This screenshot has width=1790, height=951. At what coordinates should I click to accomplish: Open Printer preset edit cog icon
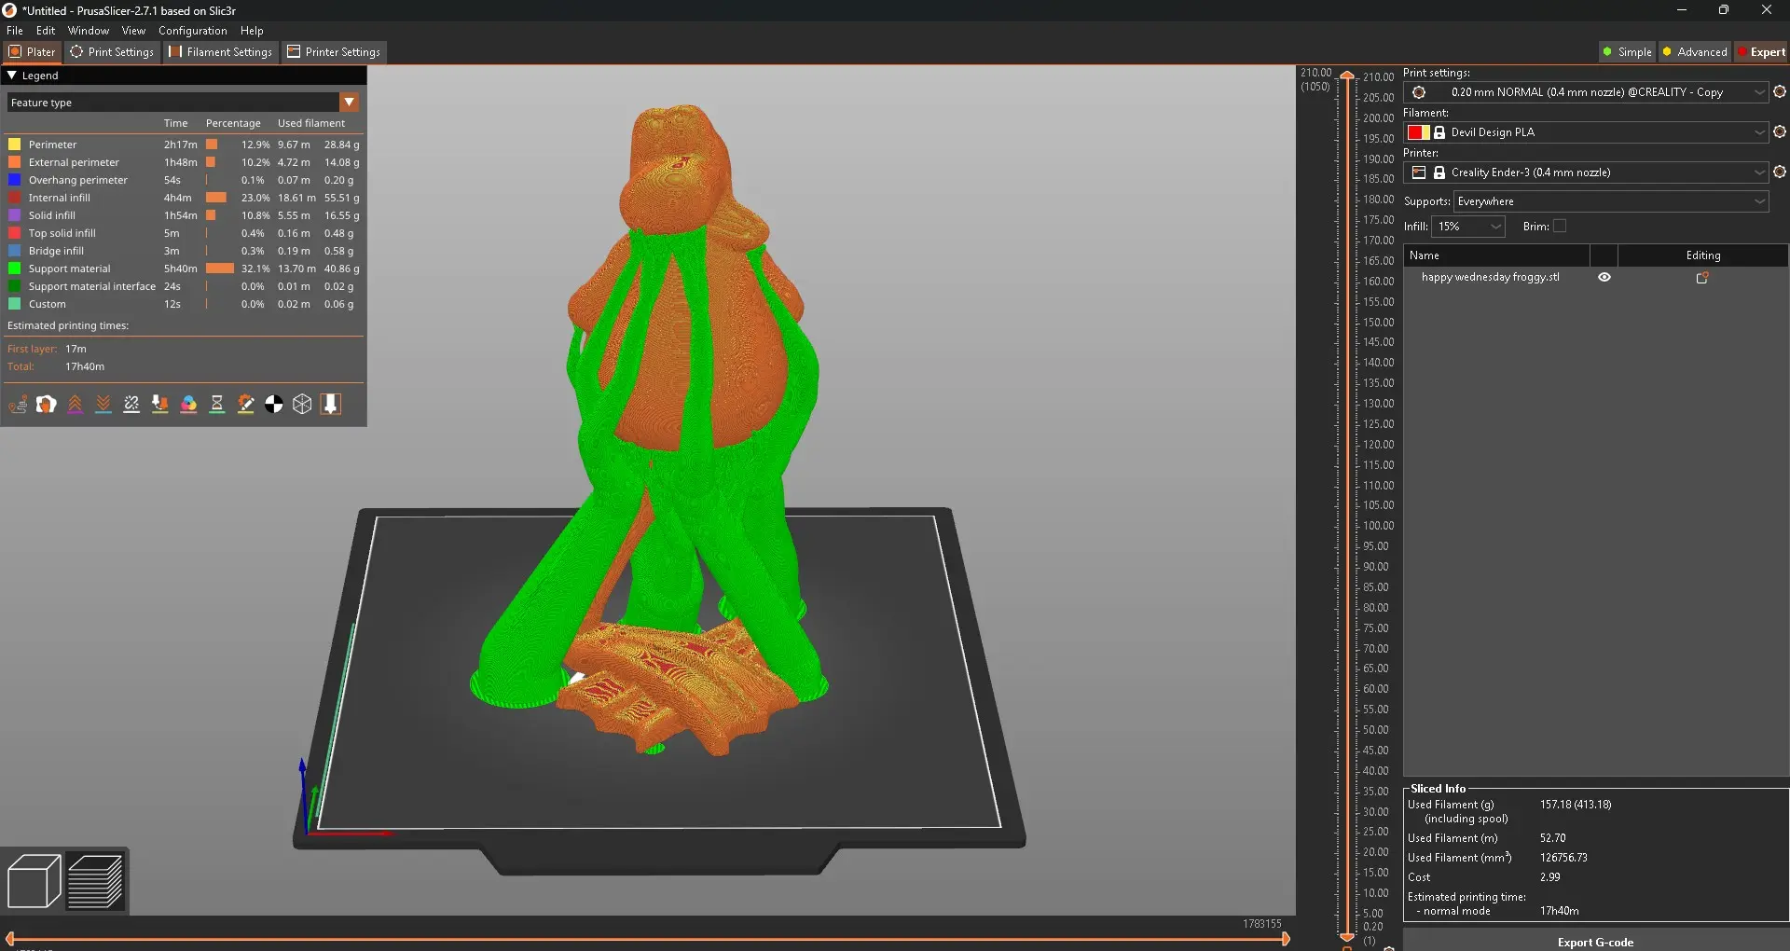pos(1780,172)
